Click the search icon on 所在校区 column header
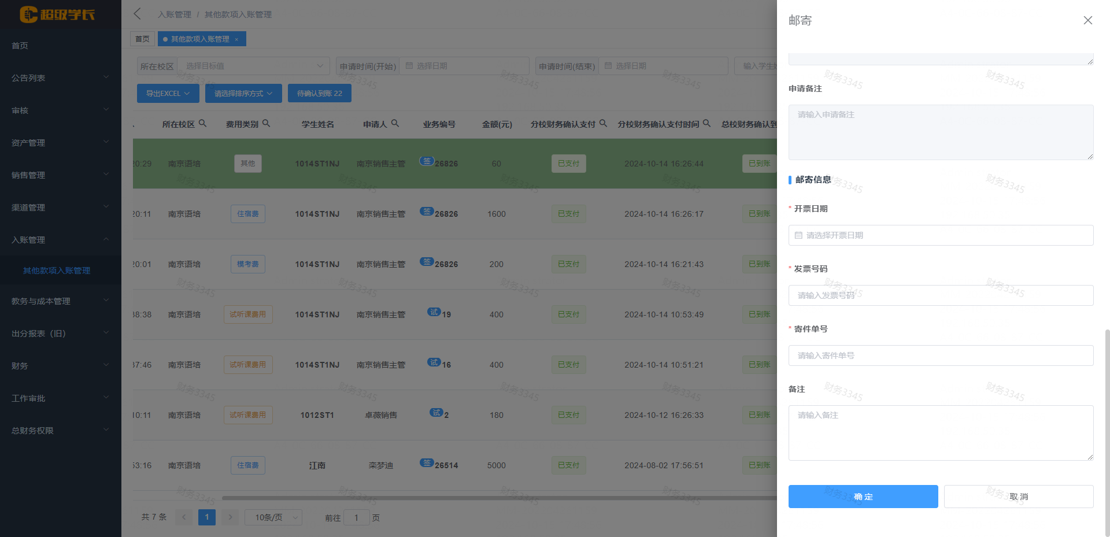 pos(203,123)
